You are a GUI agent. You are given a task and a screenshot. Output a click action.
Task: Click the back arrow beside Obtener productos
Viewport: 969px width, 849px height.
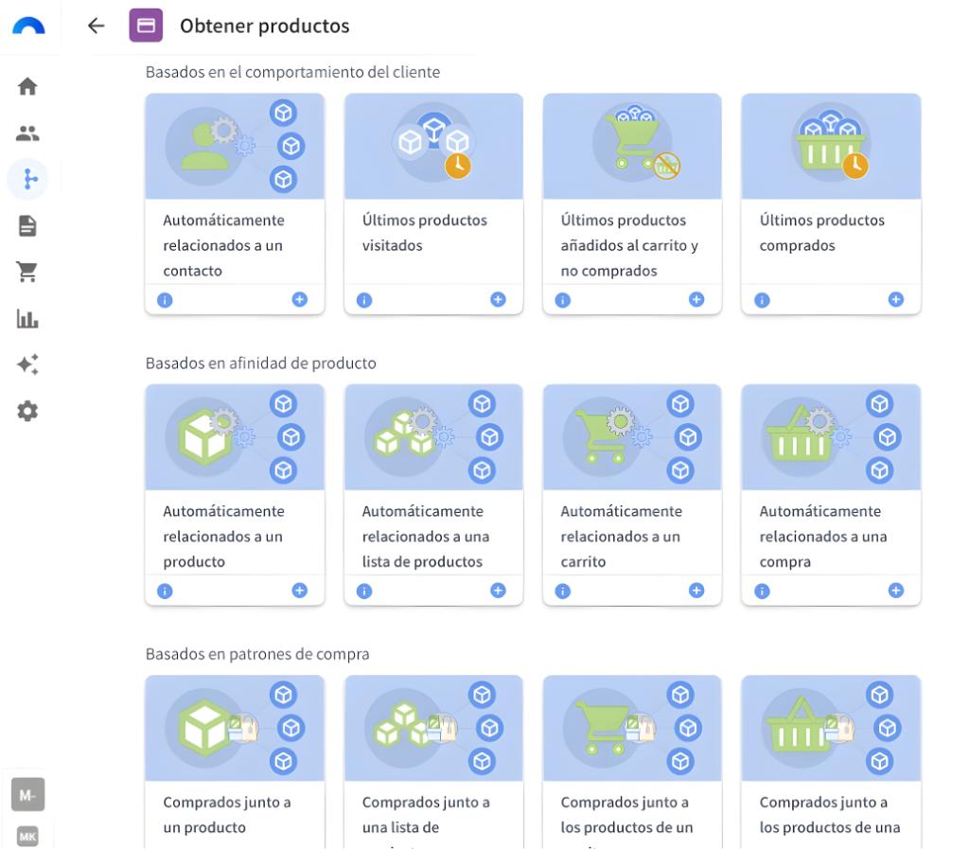[x=96, y=26]
